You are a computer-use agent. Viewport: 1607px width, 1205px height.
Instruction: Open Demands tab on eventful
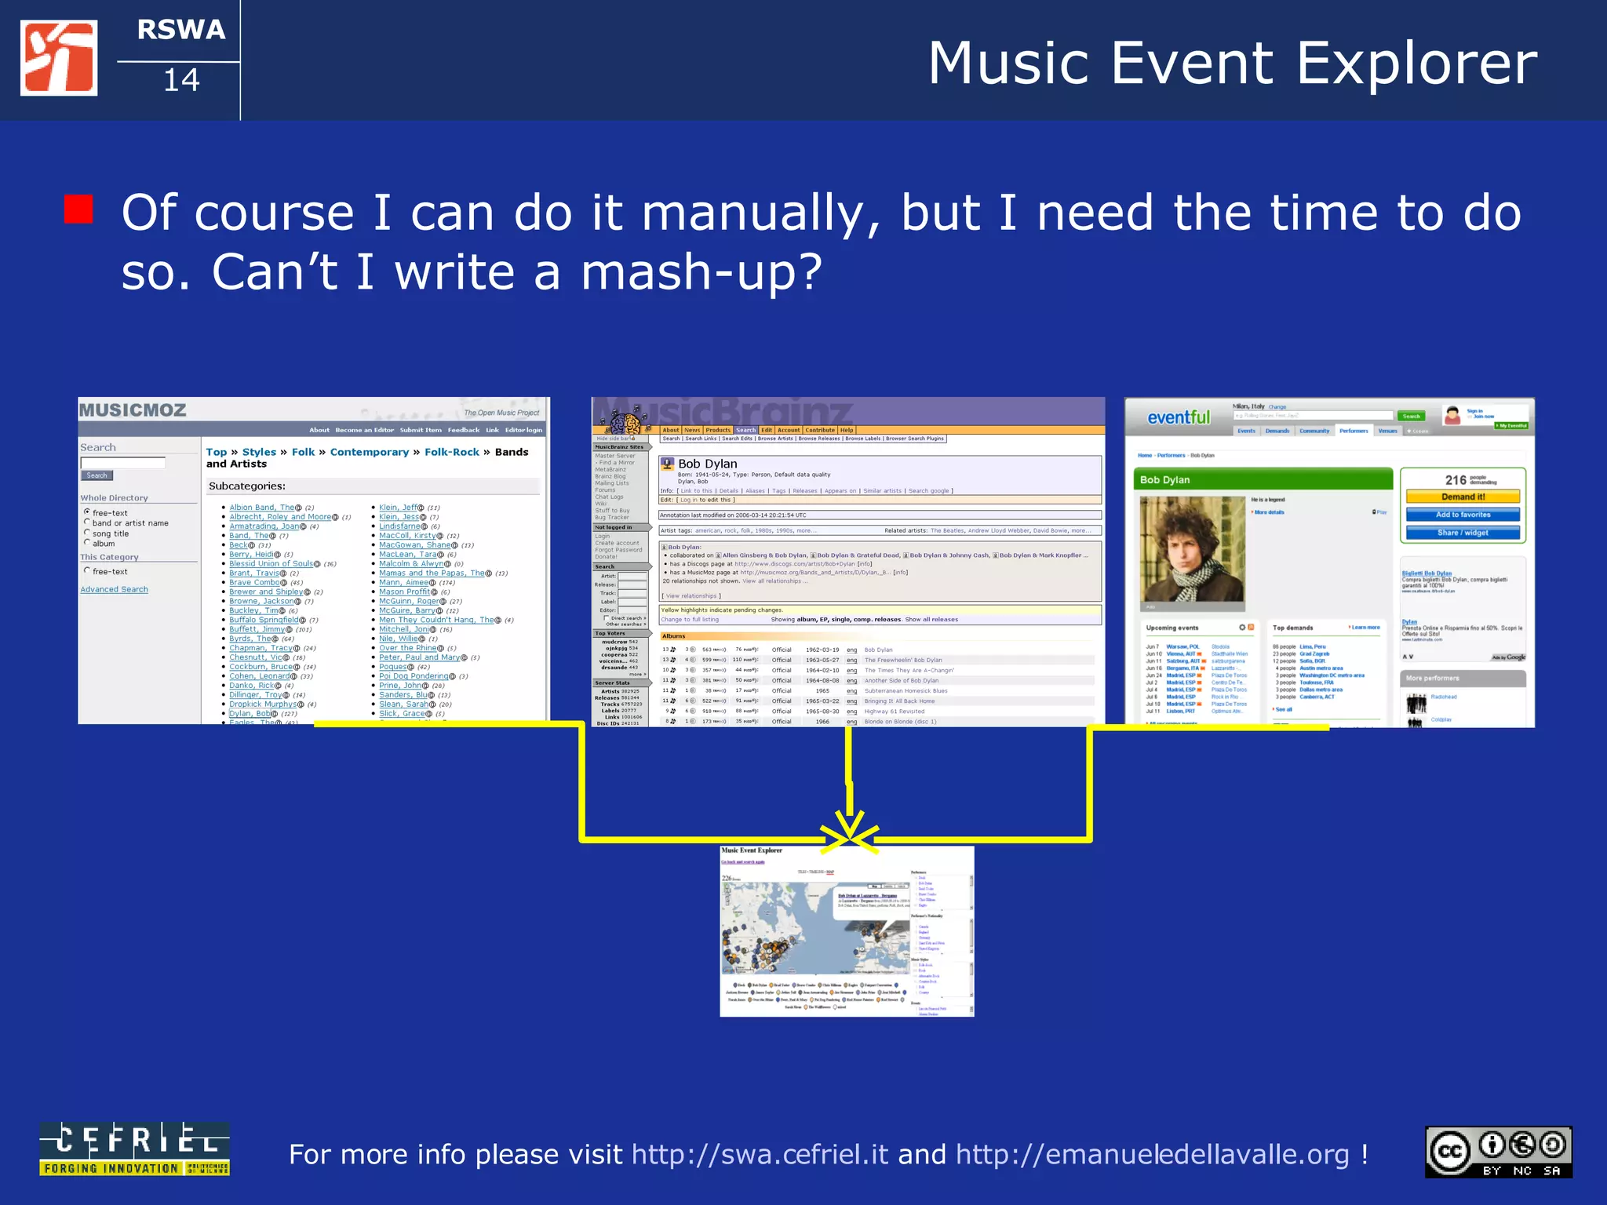click(1277, 431)
